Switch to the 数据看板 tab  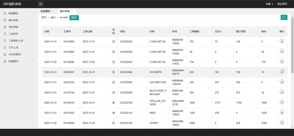point(46,11)
